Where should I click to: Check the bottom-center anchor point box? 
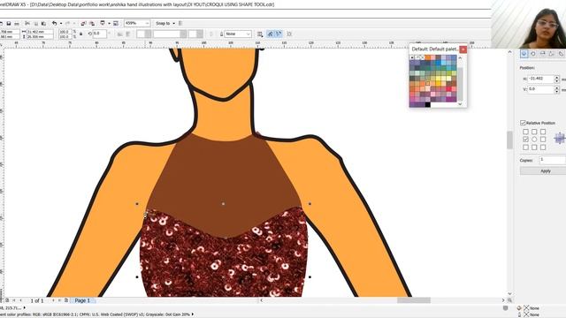point(534,148)
